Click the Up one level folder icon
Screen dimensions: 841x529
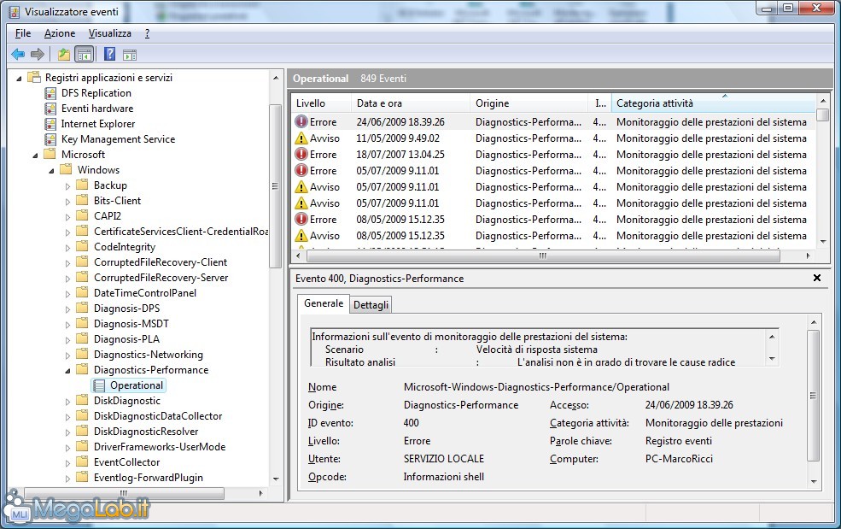tap(64, 54)
